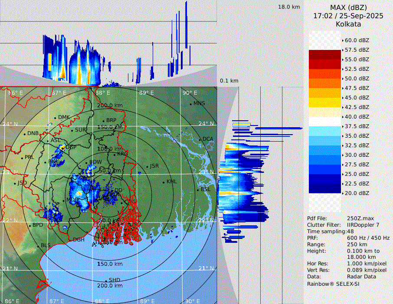Click the MNS station marker dot
Screen dimensions: 393x304
tap(190, 104)
